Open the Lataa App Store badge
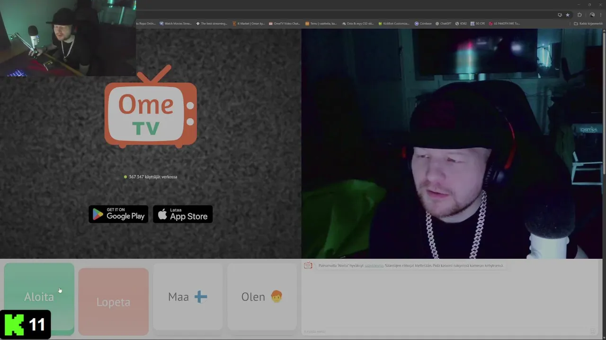The image size is (606, 340). pyautogui.click(x=183, y=214)
